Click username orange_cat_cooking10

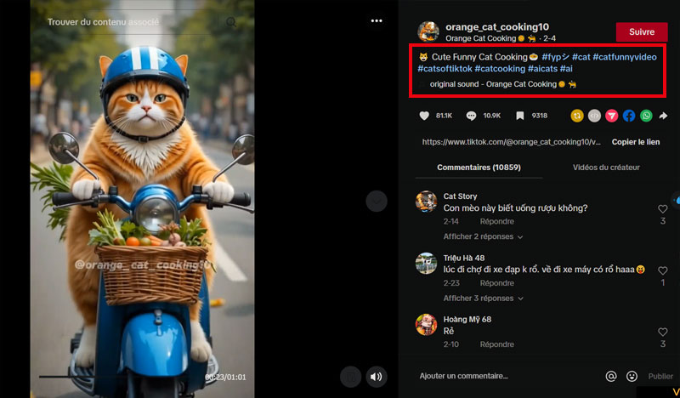[x=497, y=27]
